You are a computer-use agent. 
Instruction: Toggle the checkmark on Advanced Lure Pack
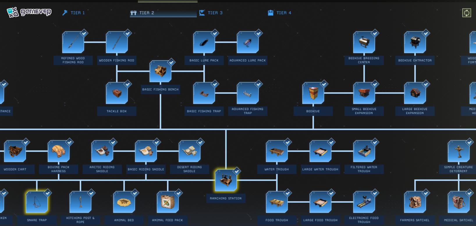[258, 33]
